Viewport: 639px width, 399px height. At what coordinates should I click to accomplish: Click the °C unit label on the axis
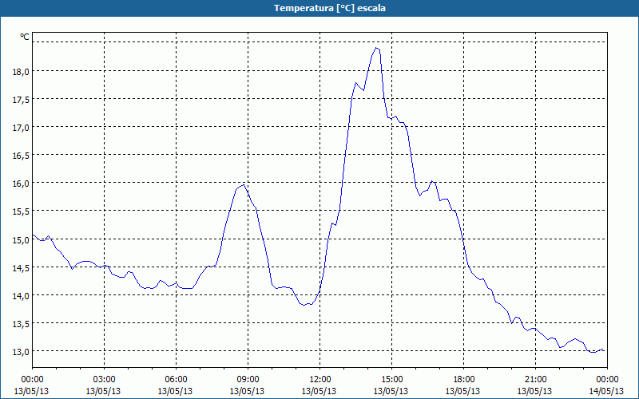point(25,37)
